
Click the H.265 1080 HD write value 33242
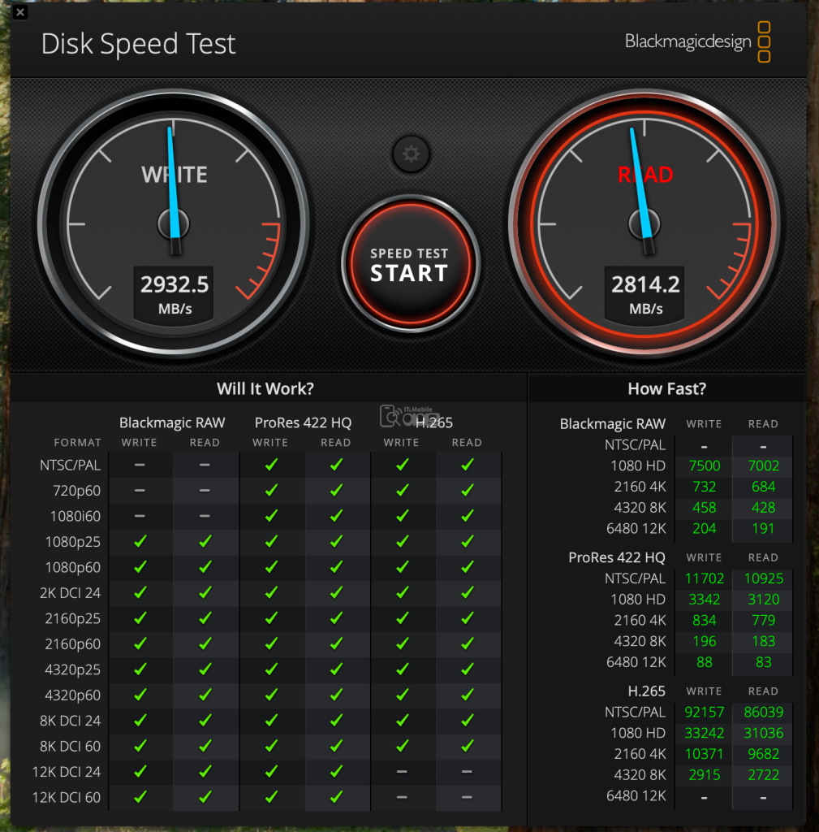coord(704,733)
